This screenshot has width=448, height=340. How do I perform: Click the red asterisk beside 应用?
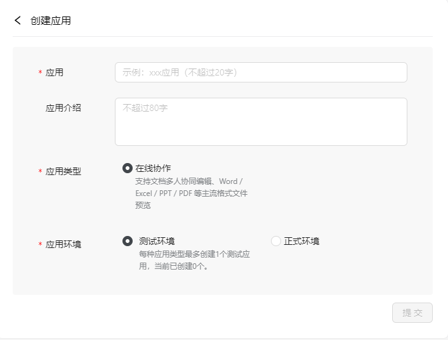coord(40,74)
